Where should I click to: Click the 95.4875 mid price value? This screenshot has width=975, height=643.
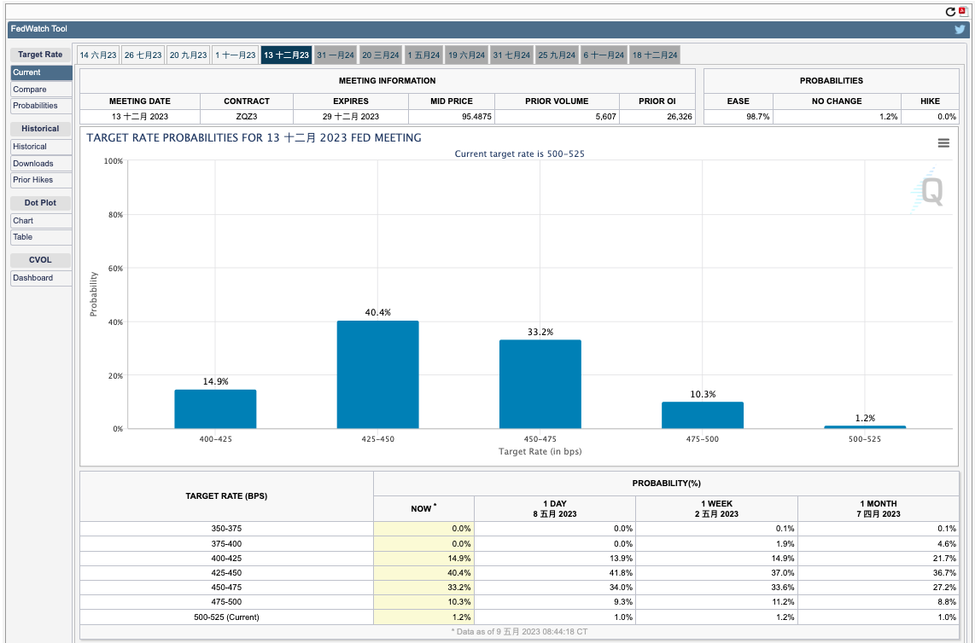476,117
